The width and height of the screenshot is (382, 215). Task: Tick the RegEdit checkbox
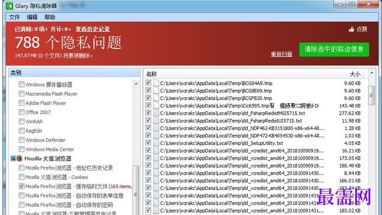tap(22, 131)
